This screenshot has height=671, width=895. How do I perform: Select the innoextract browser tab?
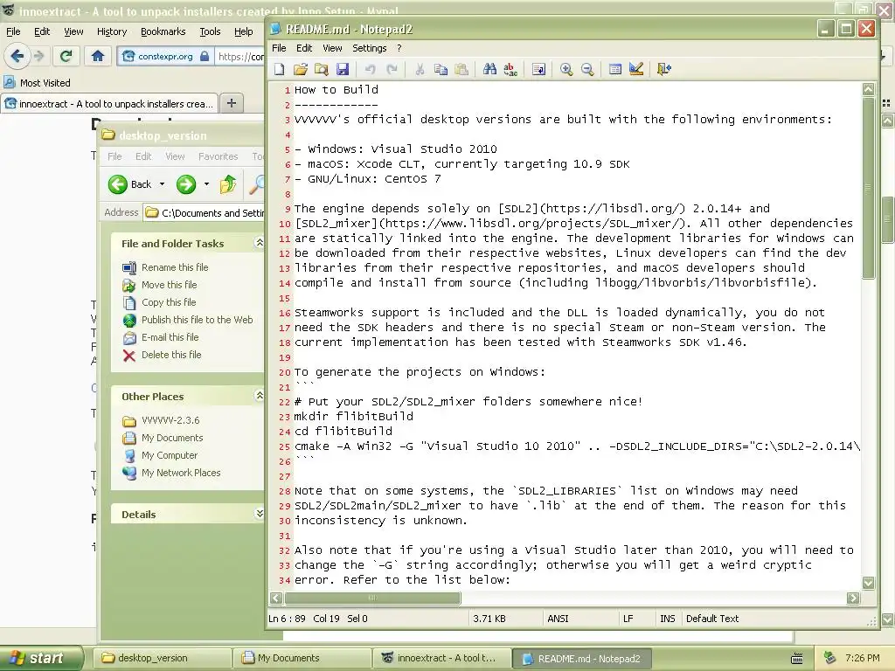tap(109, 104)
